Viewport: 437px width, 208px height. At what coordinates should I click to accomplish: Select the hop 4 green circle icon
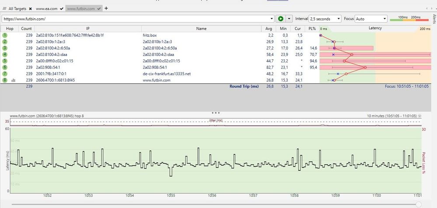click(5, 55)
